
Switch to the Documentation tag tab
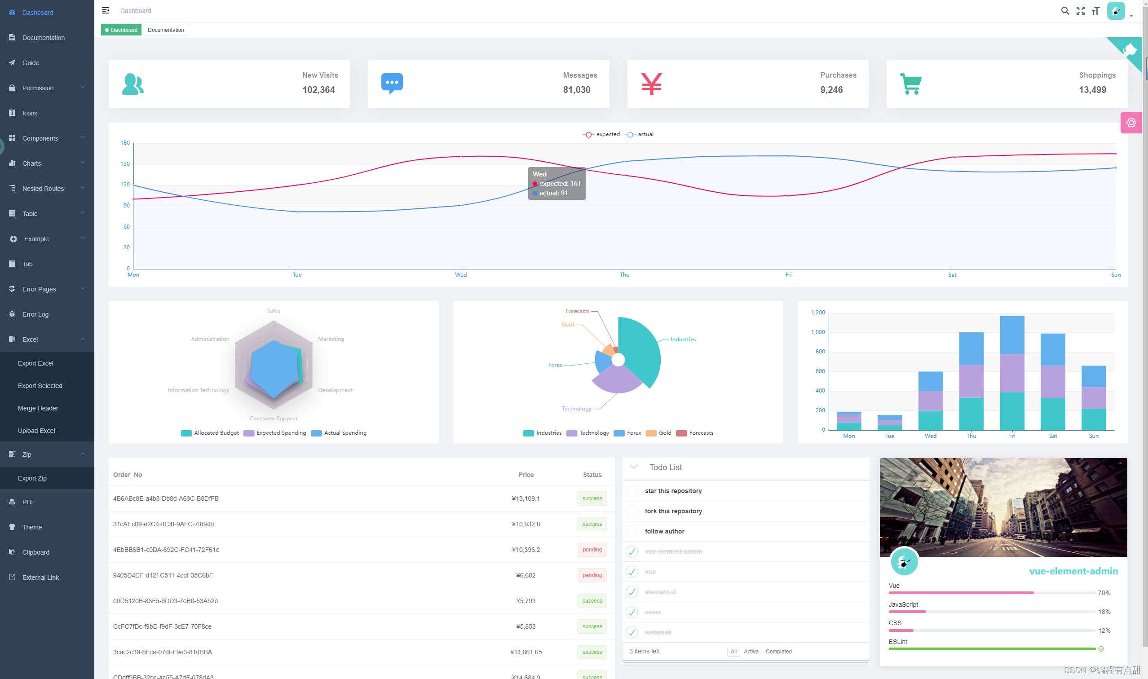[x=166, y=30]
